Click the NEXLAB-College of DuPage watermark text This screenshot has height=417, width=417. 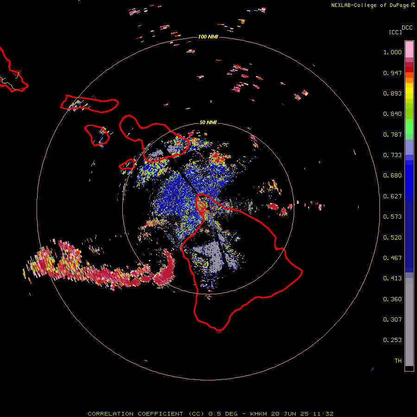tap(373, 5)
